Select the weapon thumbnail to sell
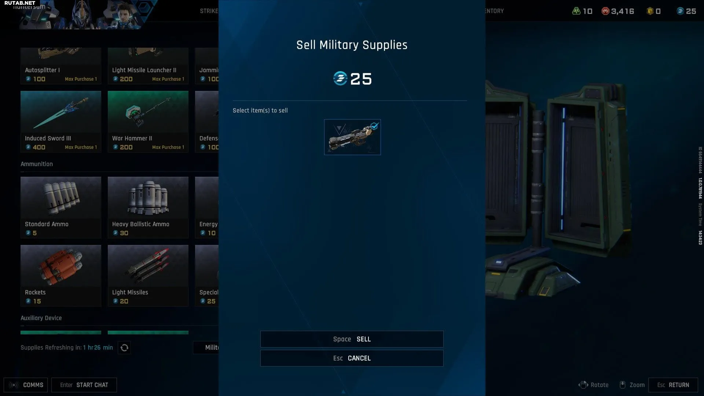 [352, 137]
